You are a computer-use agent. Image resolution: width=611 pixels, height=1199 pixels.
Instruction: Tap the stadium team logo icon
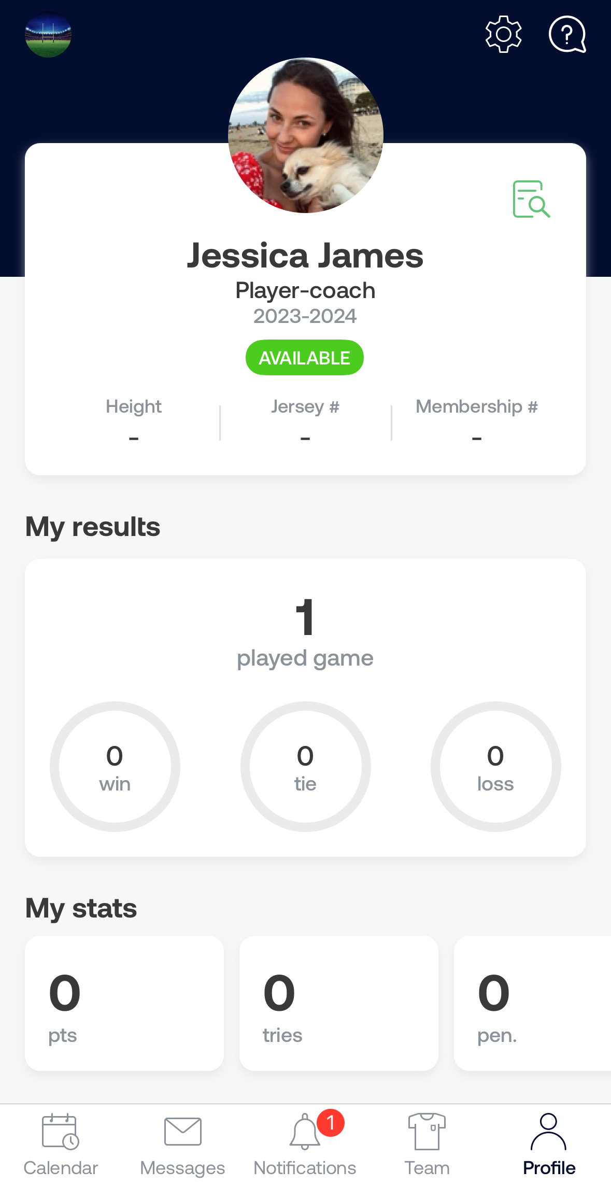click(48, 34)
